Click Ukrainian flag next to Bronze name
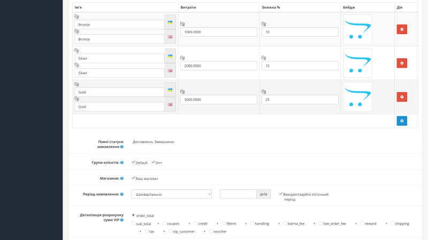 pos(170,22)
